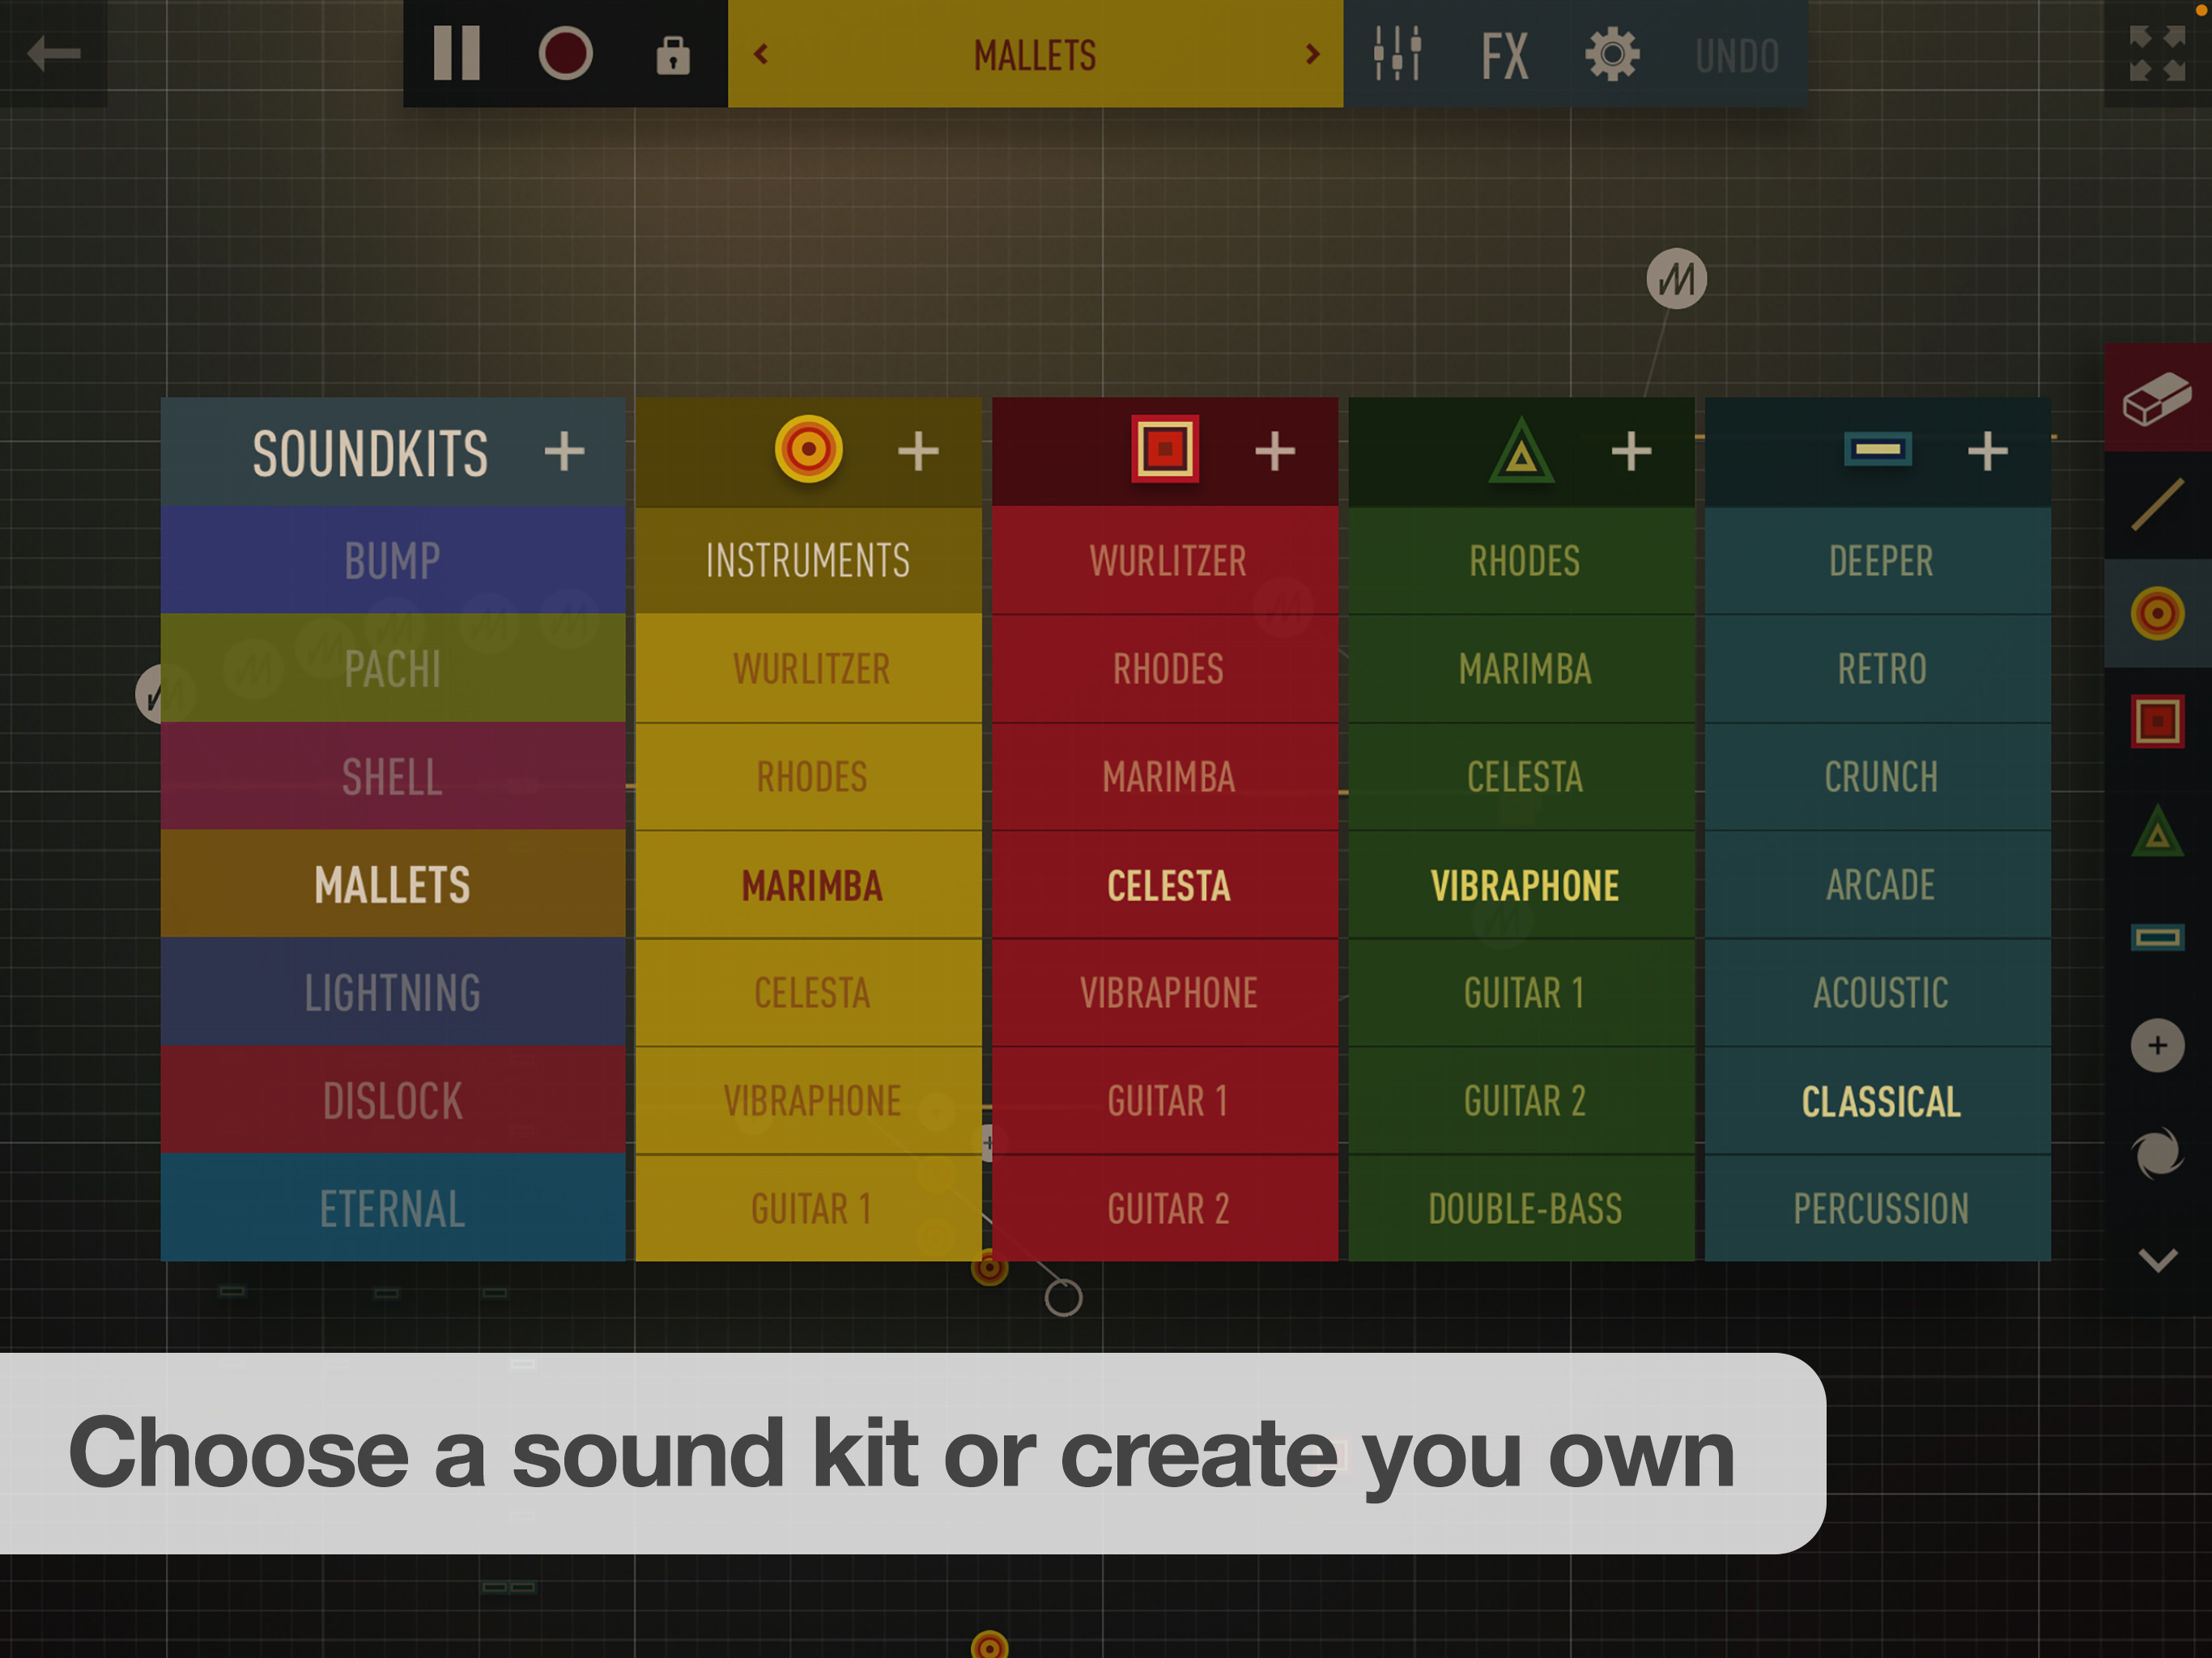Toggle the padlock lock button
Viewport: 2212px width, 1658px height.
(x=673, y=54)
